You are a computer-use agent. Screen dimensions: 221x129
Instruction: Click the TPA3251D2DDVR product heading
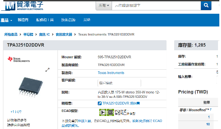(x=26, y=45)
